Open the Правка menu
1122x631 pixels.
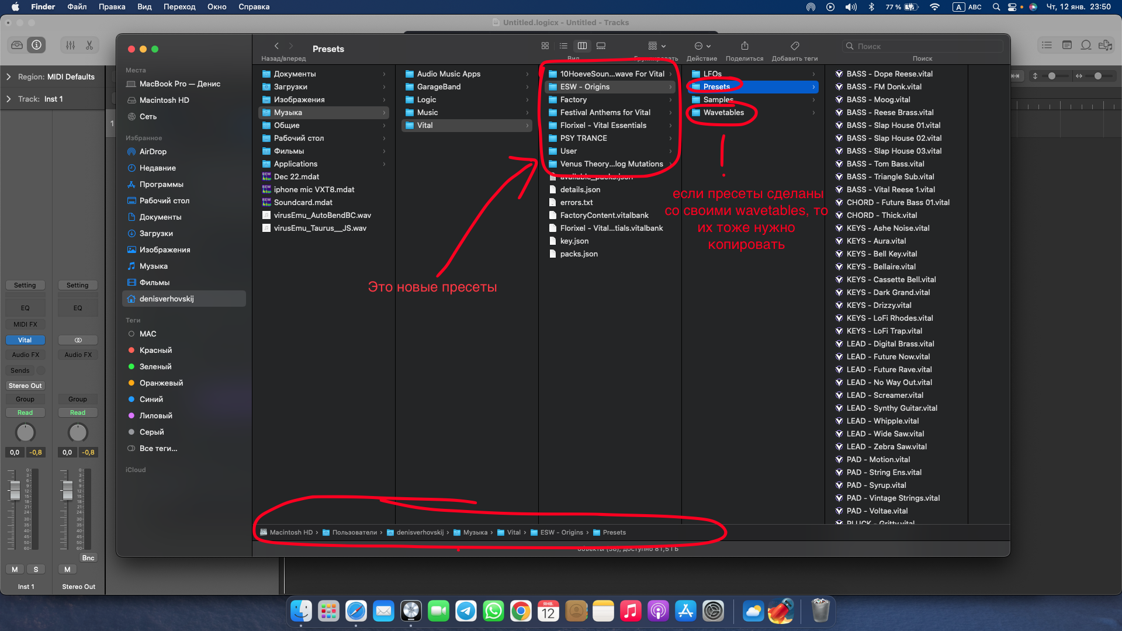click(112, 7)
